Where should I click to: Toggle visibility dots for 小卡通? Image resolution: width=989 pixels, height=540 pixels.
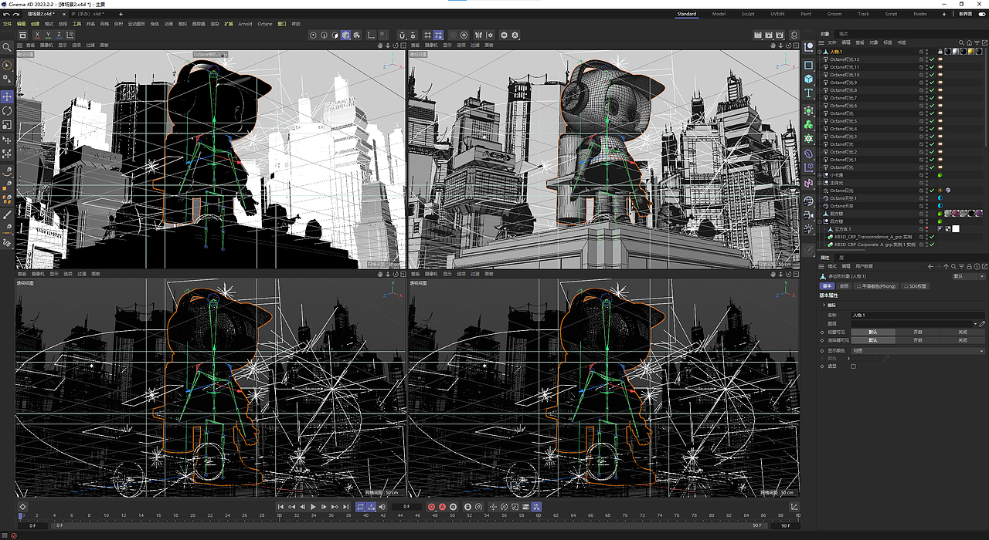tap(926, 175)
